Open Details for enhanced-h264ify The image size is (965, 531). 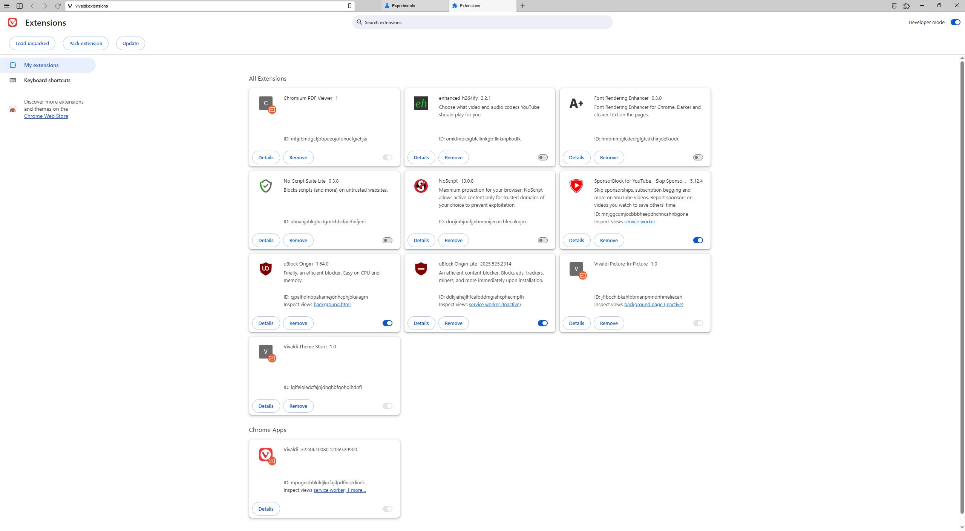point(421,157)
